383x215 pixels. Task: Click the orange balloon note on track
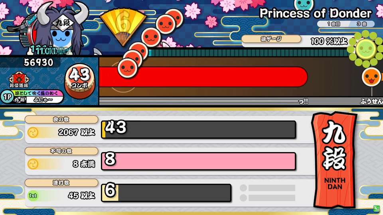[x=371, y=77]
